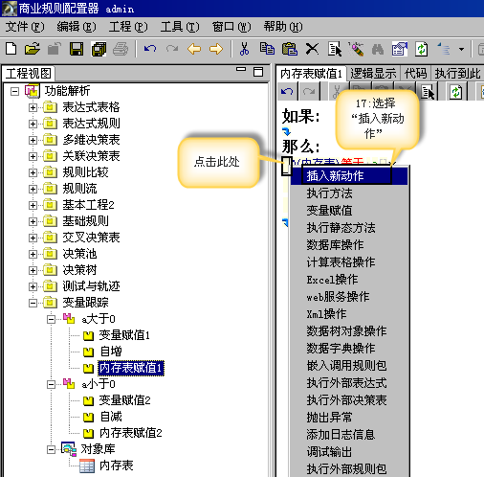This screenshot has height=477, width=484.
Task: Expand the 多维决策表 folder
Action: [x=33, y=140]
